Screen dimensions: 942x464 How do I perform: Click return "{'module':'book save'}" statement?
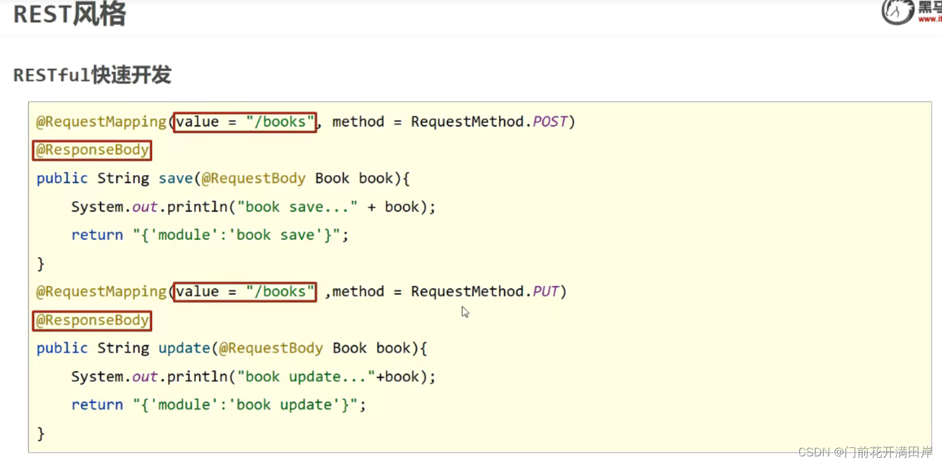coord(211,235)
